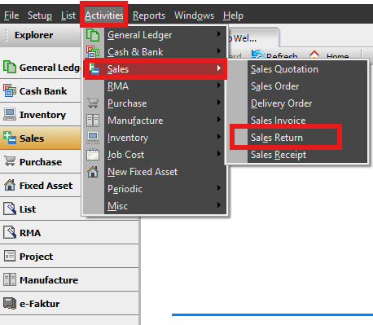Viewport: 373px width, 325px height.
Task: Choose Sales Return from submenu
Action: [276, 138]
